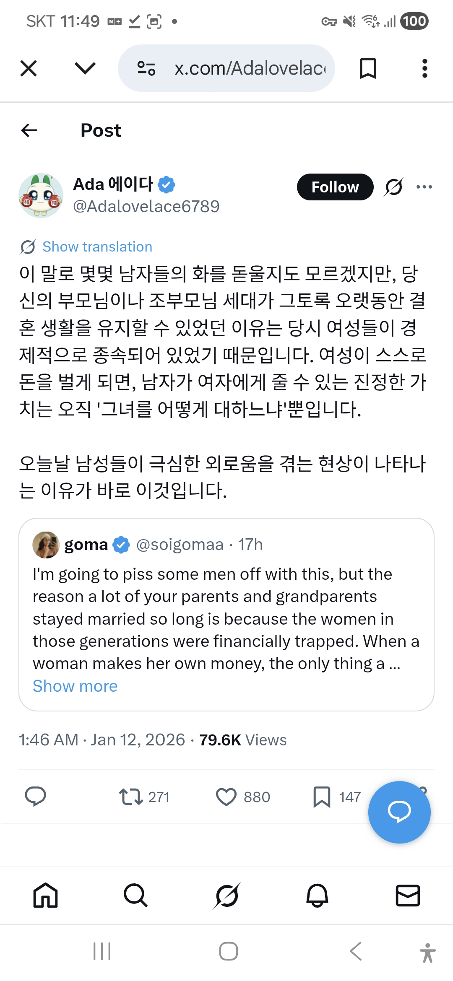Repost this post with 271 reposts
Viewport: 453px width, 981px height.
point(131,797)
